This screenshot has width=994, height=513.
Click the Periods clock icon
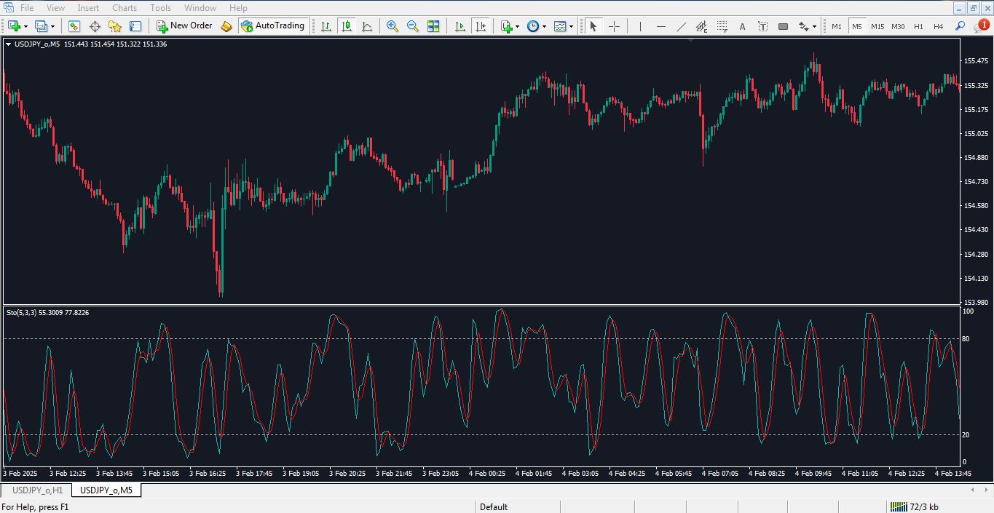533,26
